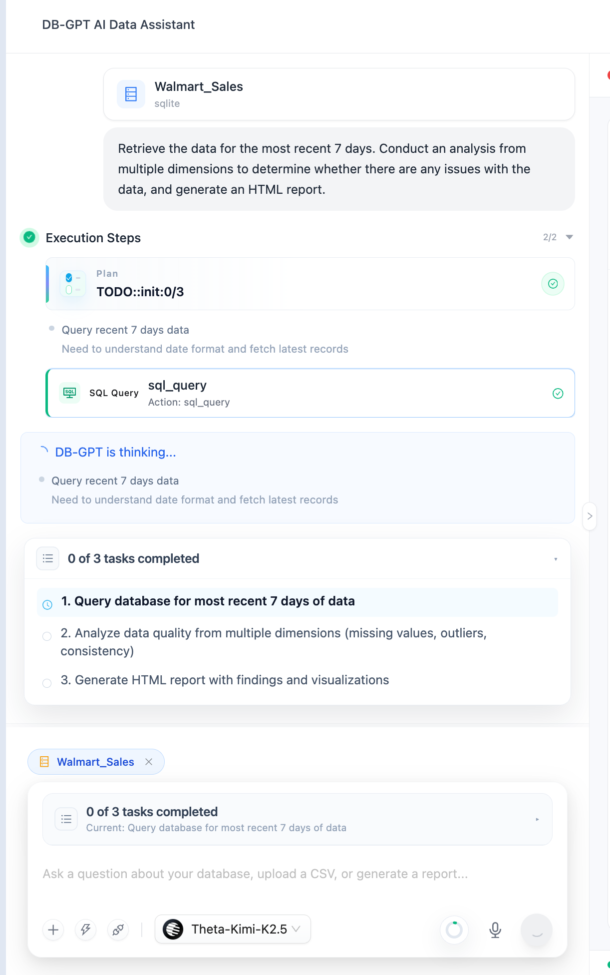
Task: Collapse Execution Steps with 2/2 arrow
Action: [569, 237]
